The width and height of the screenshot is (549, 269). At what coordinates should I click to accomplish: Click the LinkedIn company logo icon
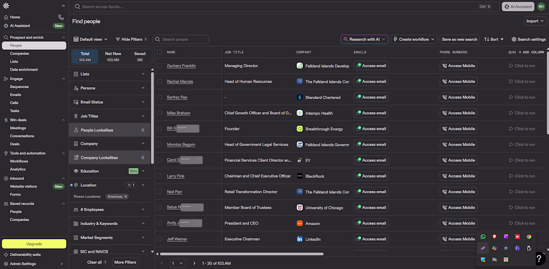[299, 239]
